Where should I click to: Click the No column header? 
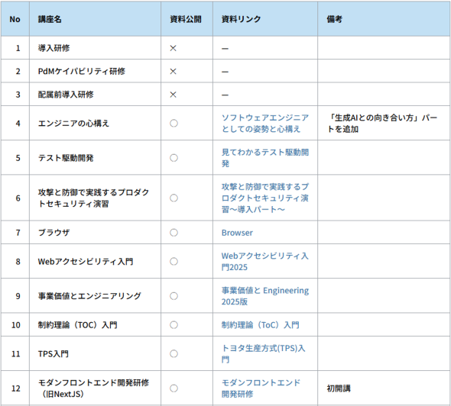coord(15,19)
